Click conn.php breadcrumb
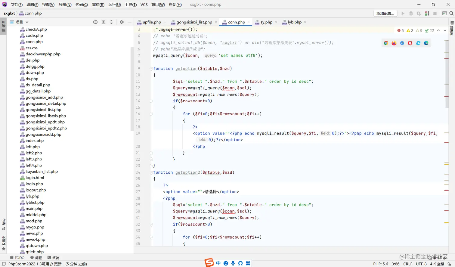Viewport: 455px width, 267px height. (30, 13)
